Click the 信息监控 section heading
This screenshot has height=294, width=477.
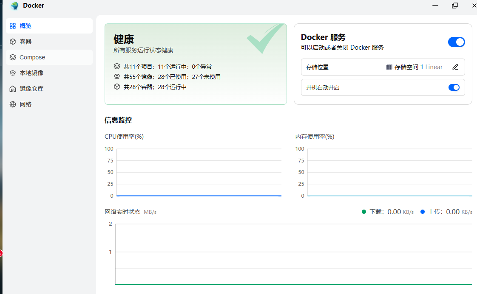(118, 120)
